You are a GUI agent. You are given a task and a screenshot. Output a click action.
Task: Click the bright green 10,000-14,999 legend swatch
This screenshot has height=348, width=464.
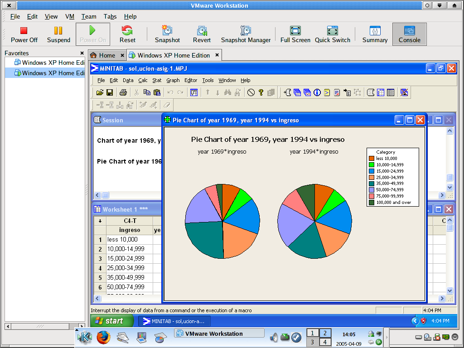[x=372, y=165]
